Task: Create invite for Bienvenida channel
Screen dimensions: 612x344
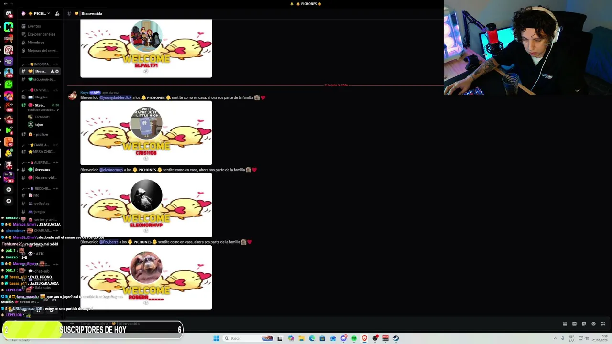Action: [52, 71]
